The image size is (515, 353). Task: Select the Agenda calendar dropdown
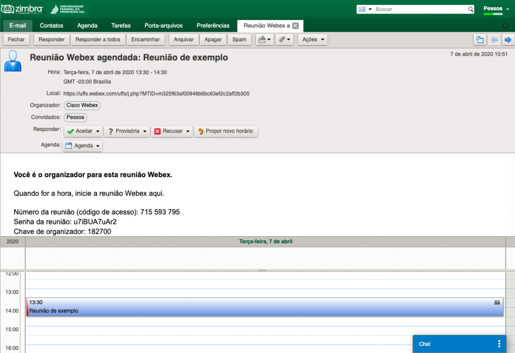(83, 146)
